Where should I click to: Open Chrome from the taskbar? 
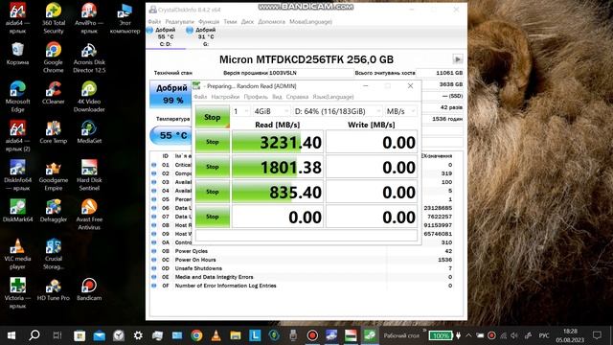click(x=196, y=335)
